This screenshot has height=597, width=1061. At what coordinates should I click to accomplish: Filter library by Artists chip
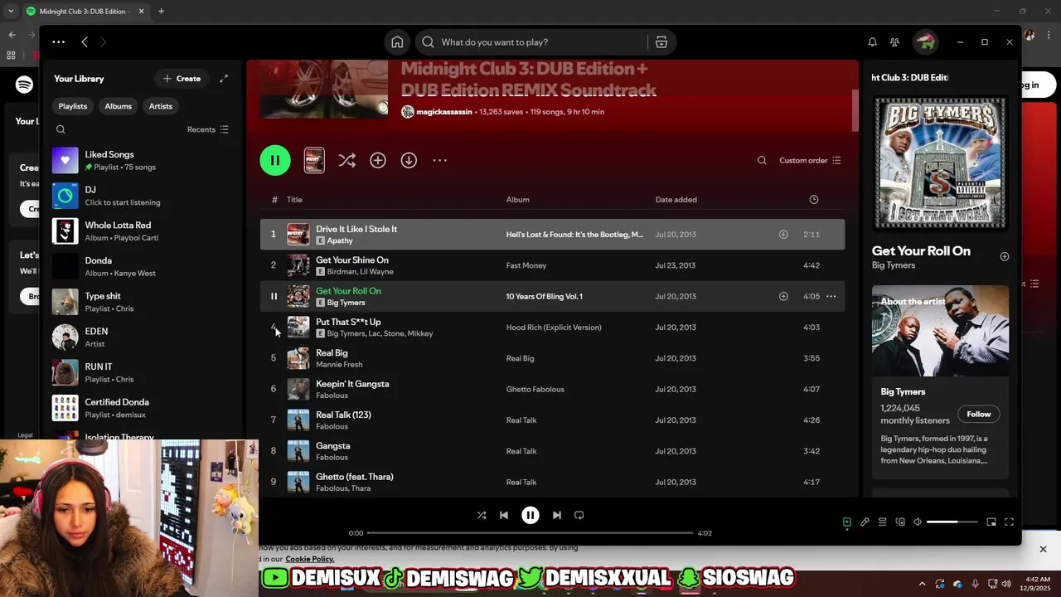coord(160,106)
